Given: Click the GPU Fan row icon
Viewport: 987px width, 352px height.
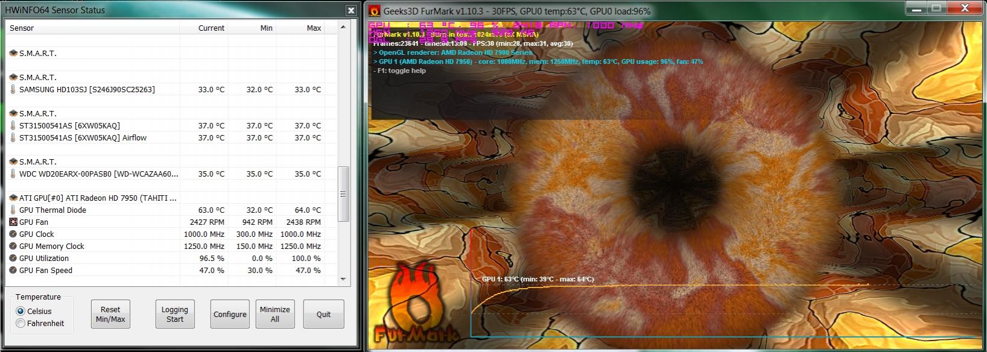Looking at the screenshot, I should coord(13,222).
